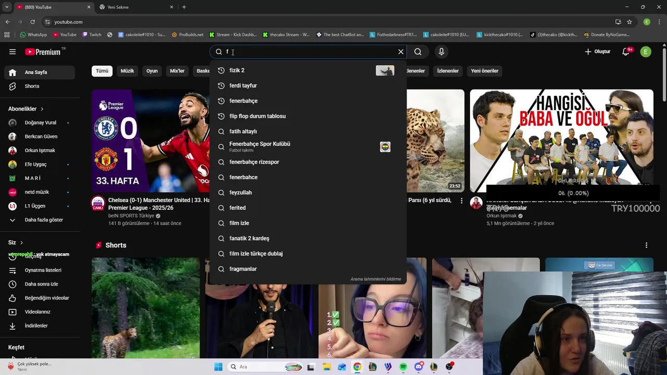
Task: Choose the Fenerbahçe Spor Kulübü suggestion
Action: click(307, 147)
